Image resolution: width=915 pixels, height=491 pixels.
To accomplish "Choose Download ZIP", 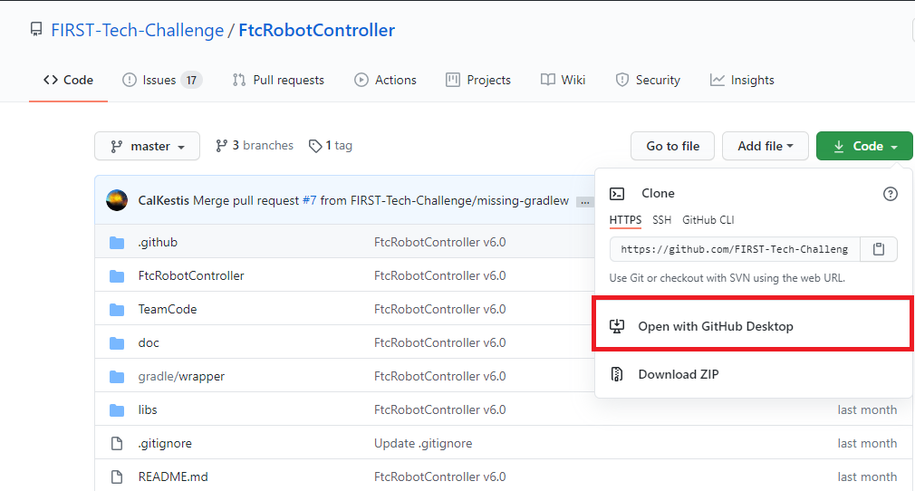I will tap(678, 374).
